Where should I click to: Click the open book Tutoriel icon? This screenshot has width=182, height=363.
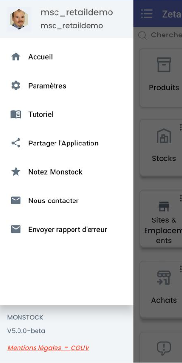16,114
